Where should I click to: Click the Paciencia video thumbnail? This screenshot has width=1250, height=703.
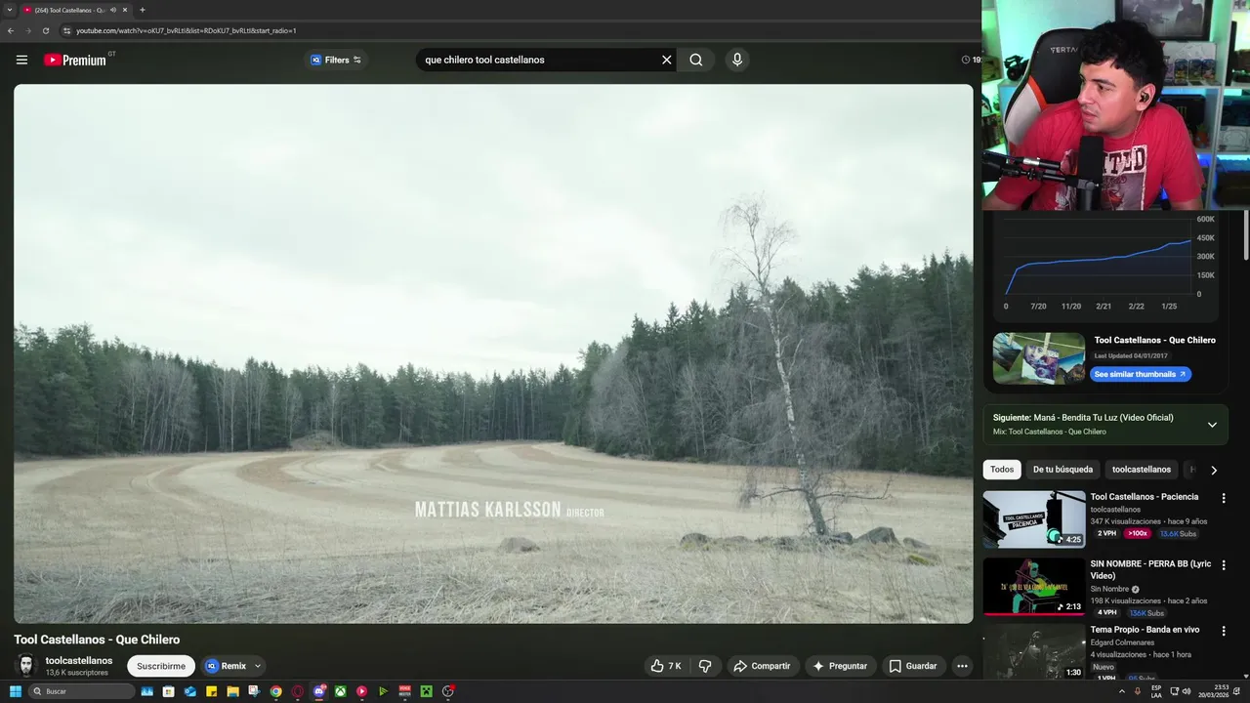pos(1034,519)
